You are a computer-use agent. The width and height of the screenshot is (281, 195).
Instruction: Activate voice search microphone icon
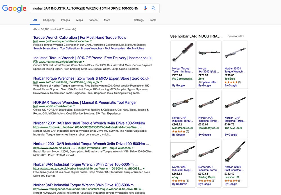(145, 8)
